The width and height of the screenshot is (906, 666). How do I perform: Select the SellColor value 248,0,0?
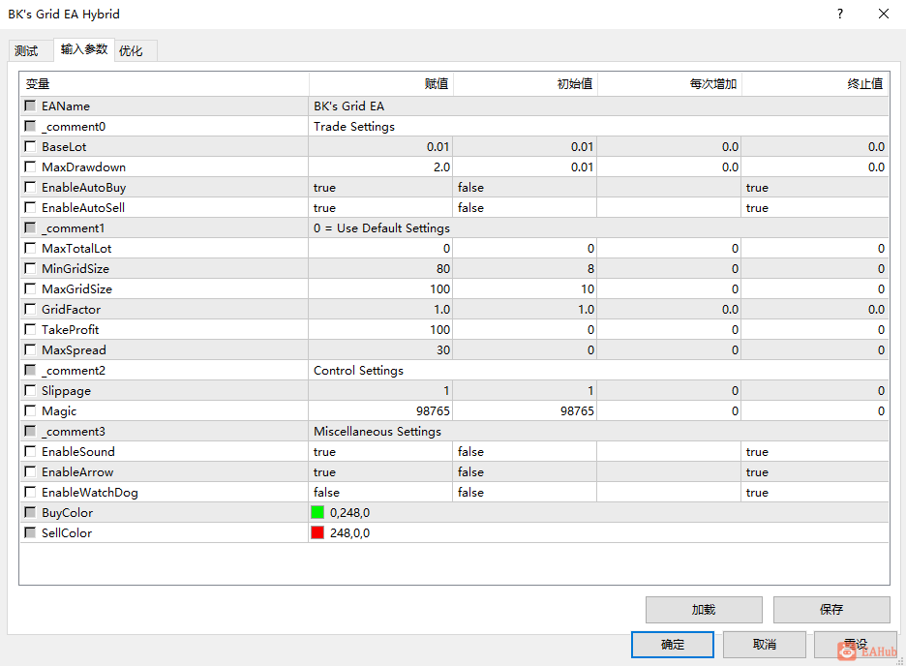pyautogui.click(x=349, y=532)
